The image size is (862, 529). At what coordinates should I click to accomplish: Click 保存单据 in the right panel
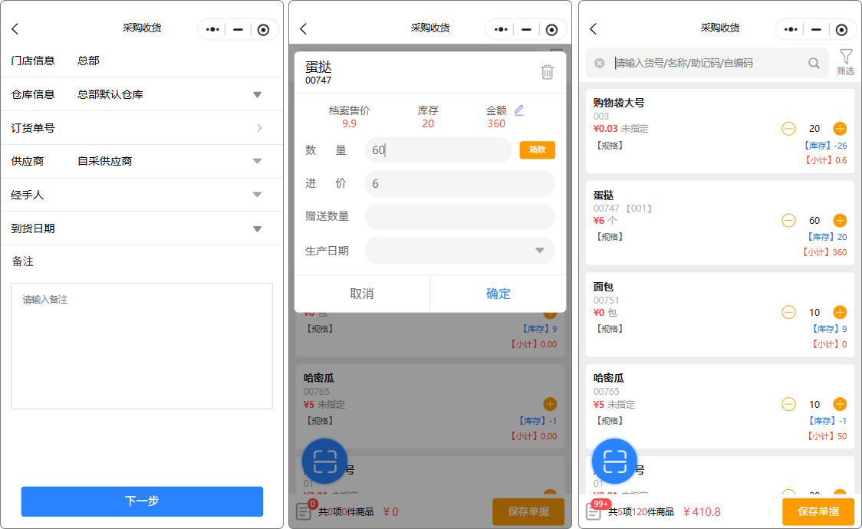[x=818, y=511]
